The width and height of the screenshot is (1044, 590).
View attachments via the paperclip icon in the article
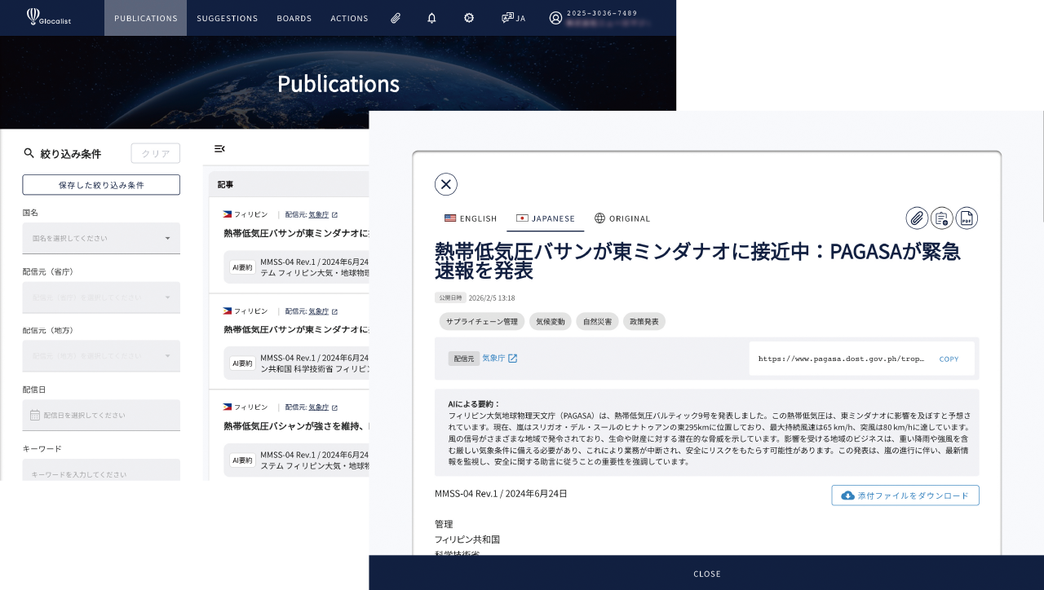pos(916,218)
